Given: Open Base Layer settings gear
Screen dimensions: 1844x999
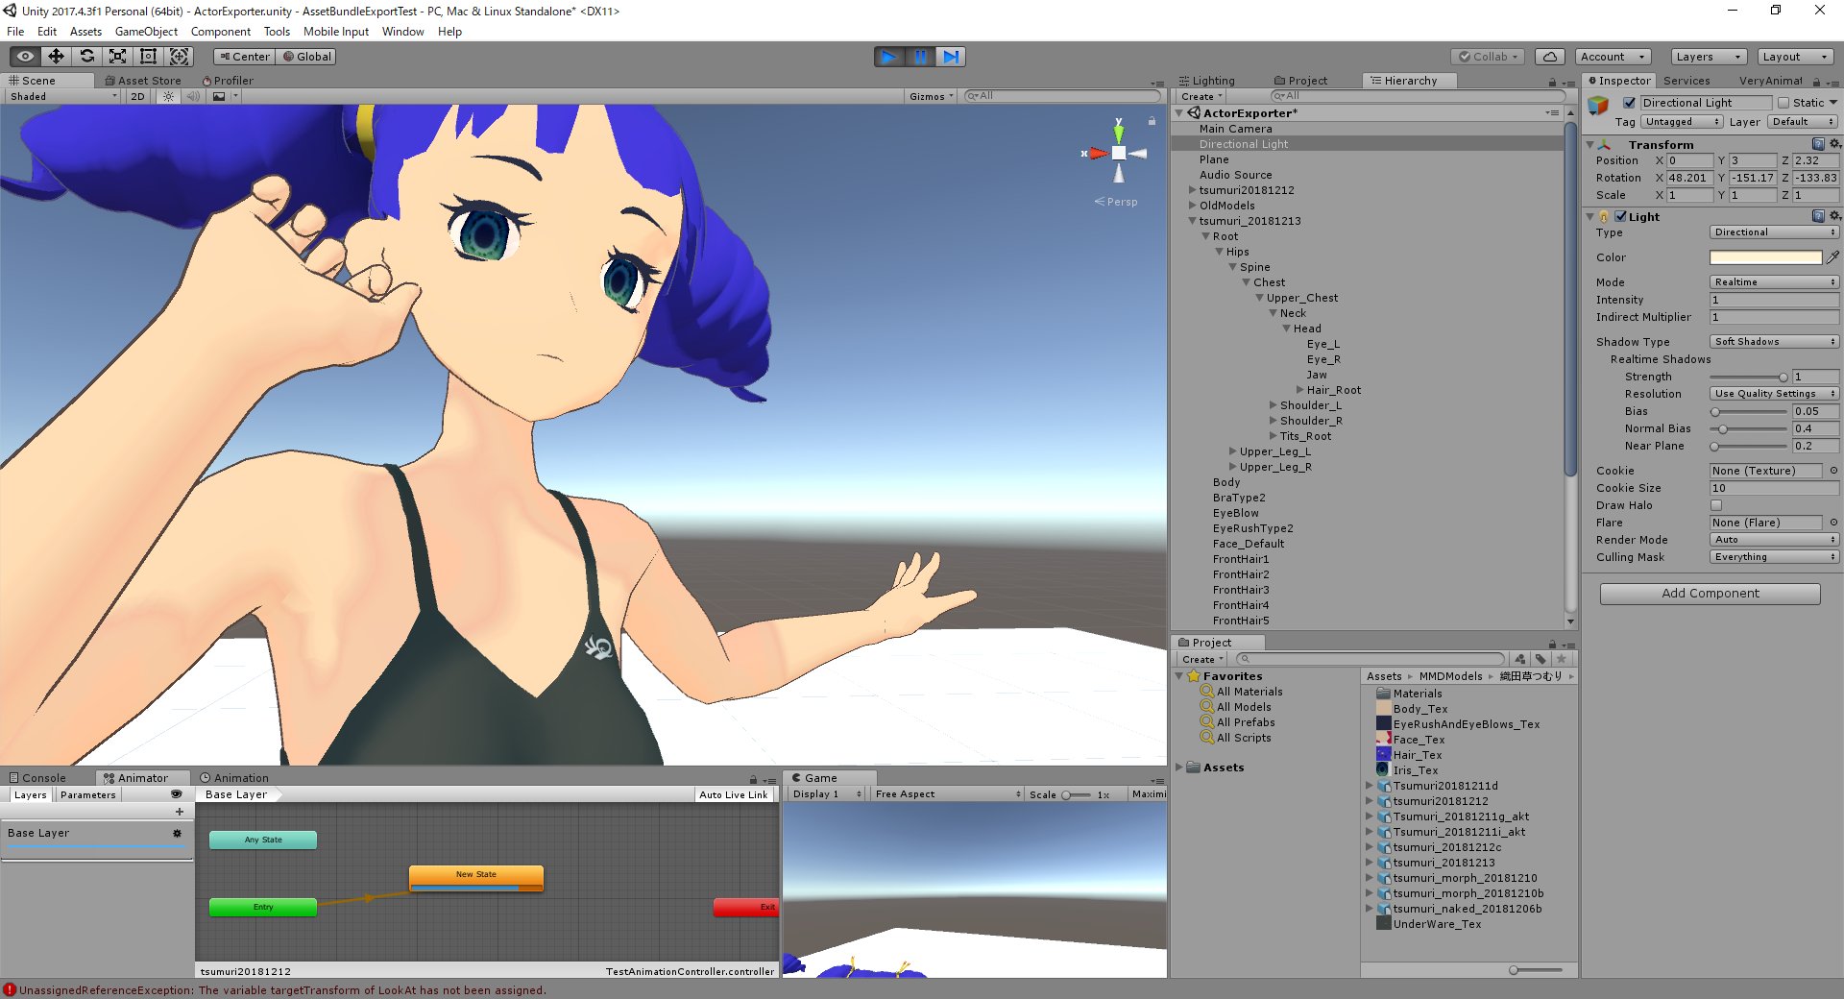Looking at the screenshot, I should tap(177, 833).
